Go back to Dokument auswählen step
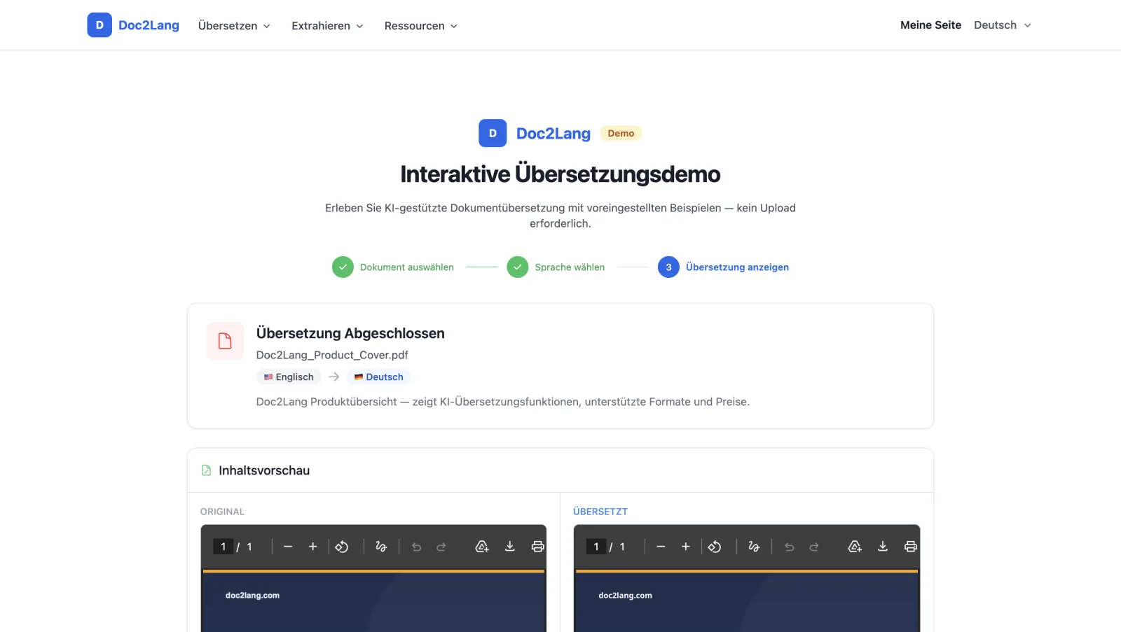Viewport: 1121px width, 632px height. click(393, 267)
